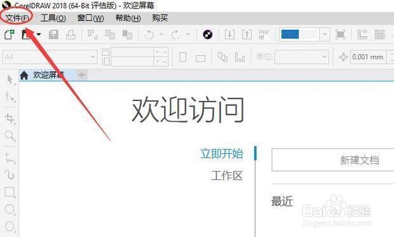Viewport: 394px width, 237px height.
Task: Open the 文件(F) menu
Action: point(17,18)
